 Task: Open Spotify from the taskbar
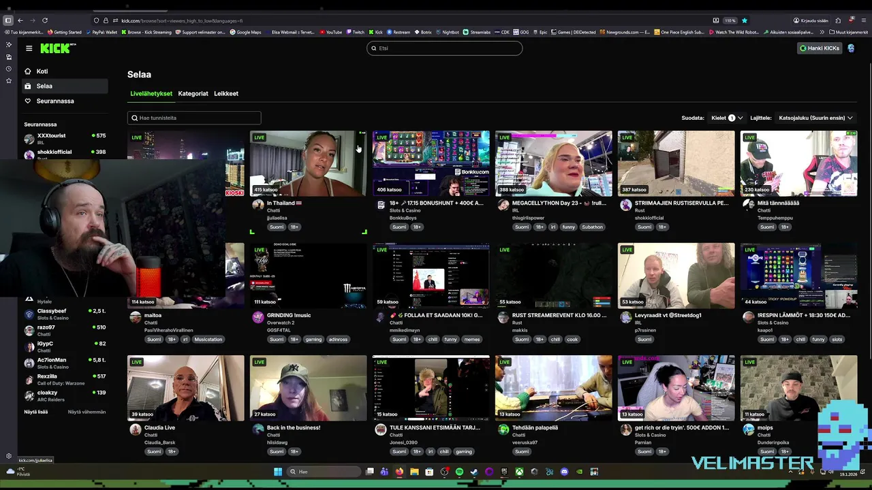pos(459,472)
